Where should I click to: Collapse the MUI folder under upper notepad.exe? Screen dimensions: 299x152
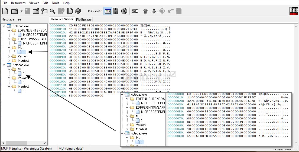[9, 48]
